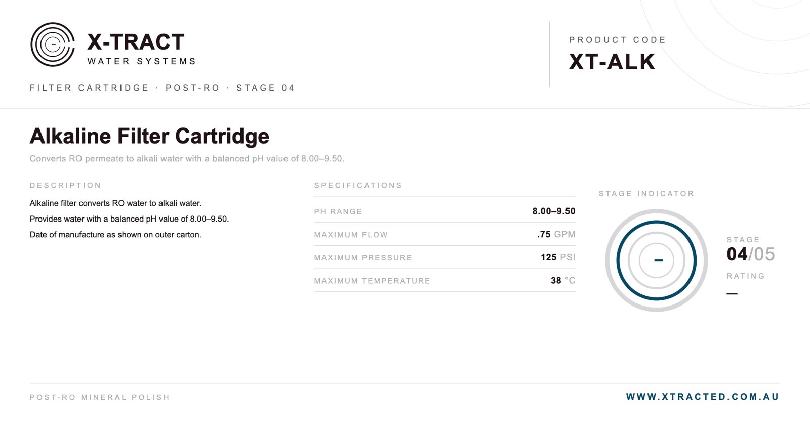Click the POST-RO MINERAL POLISH footer text
The height and width of the screenshot is (436, 810).
[100, 397]
